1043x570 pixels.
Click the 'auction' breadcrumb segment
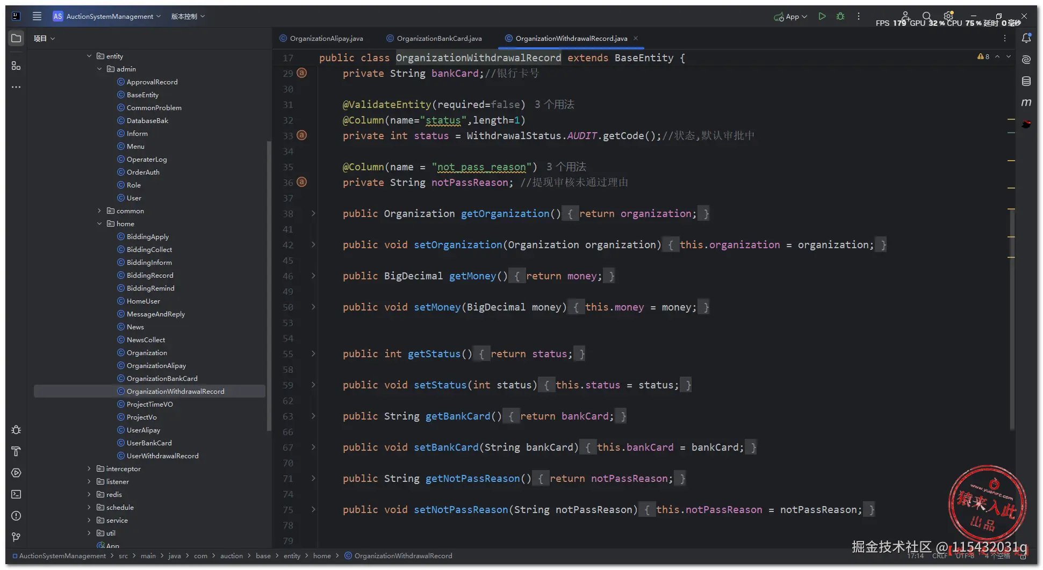click(232, 555)
